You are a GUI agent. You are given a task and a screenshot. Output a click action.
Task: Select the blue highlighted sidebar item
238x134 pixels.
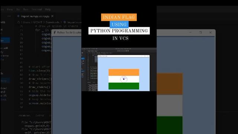click(5, 40)
